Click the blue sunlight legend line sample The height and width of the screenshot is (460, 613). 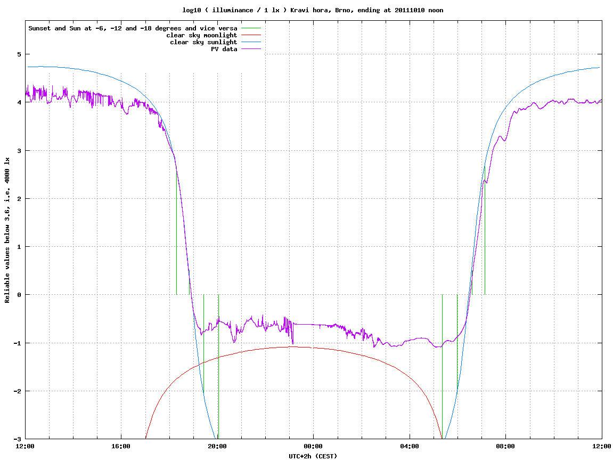(251, 42)
